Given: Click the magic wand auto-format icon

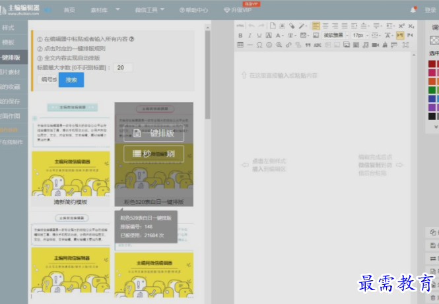Looking at the screenshot, I should click(302, 26).
